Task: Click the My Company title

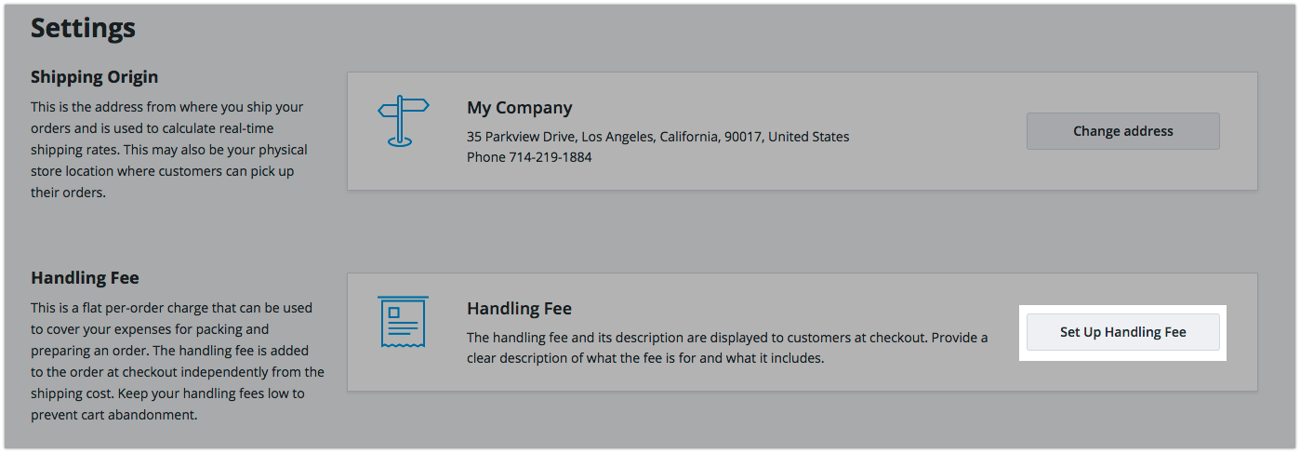Action: click(x=519, y=108)
